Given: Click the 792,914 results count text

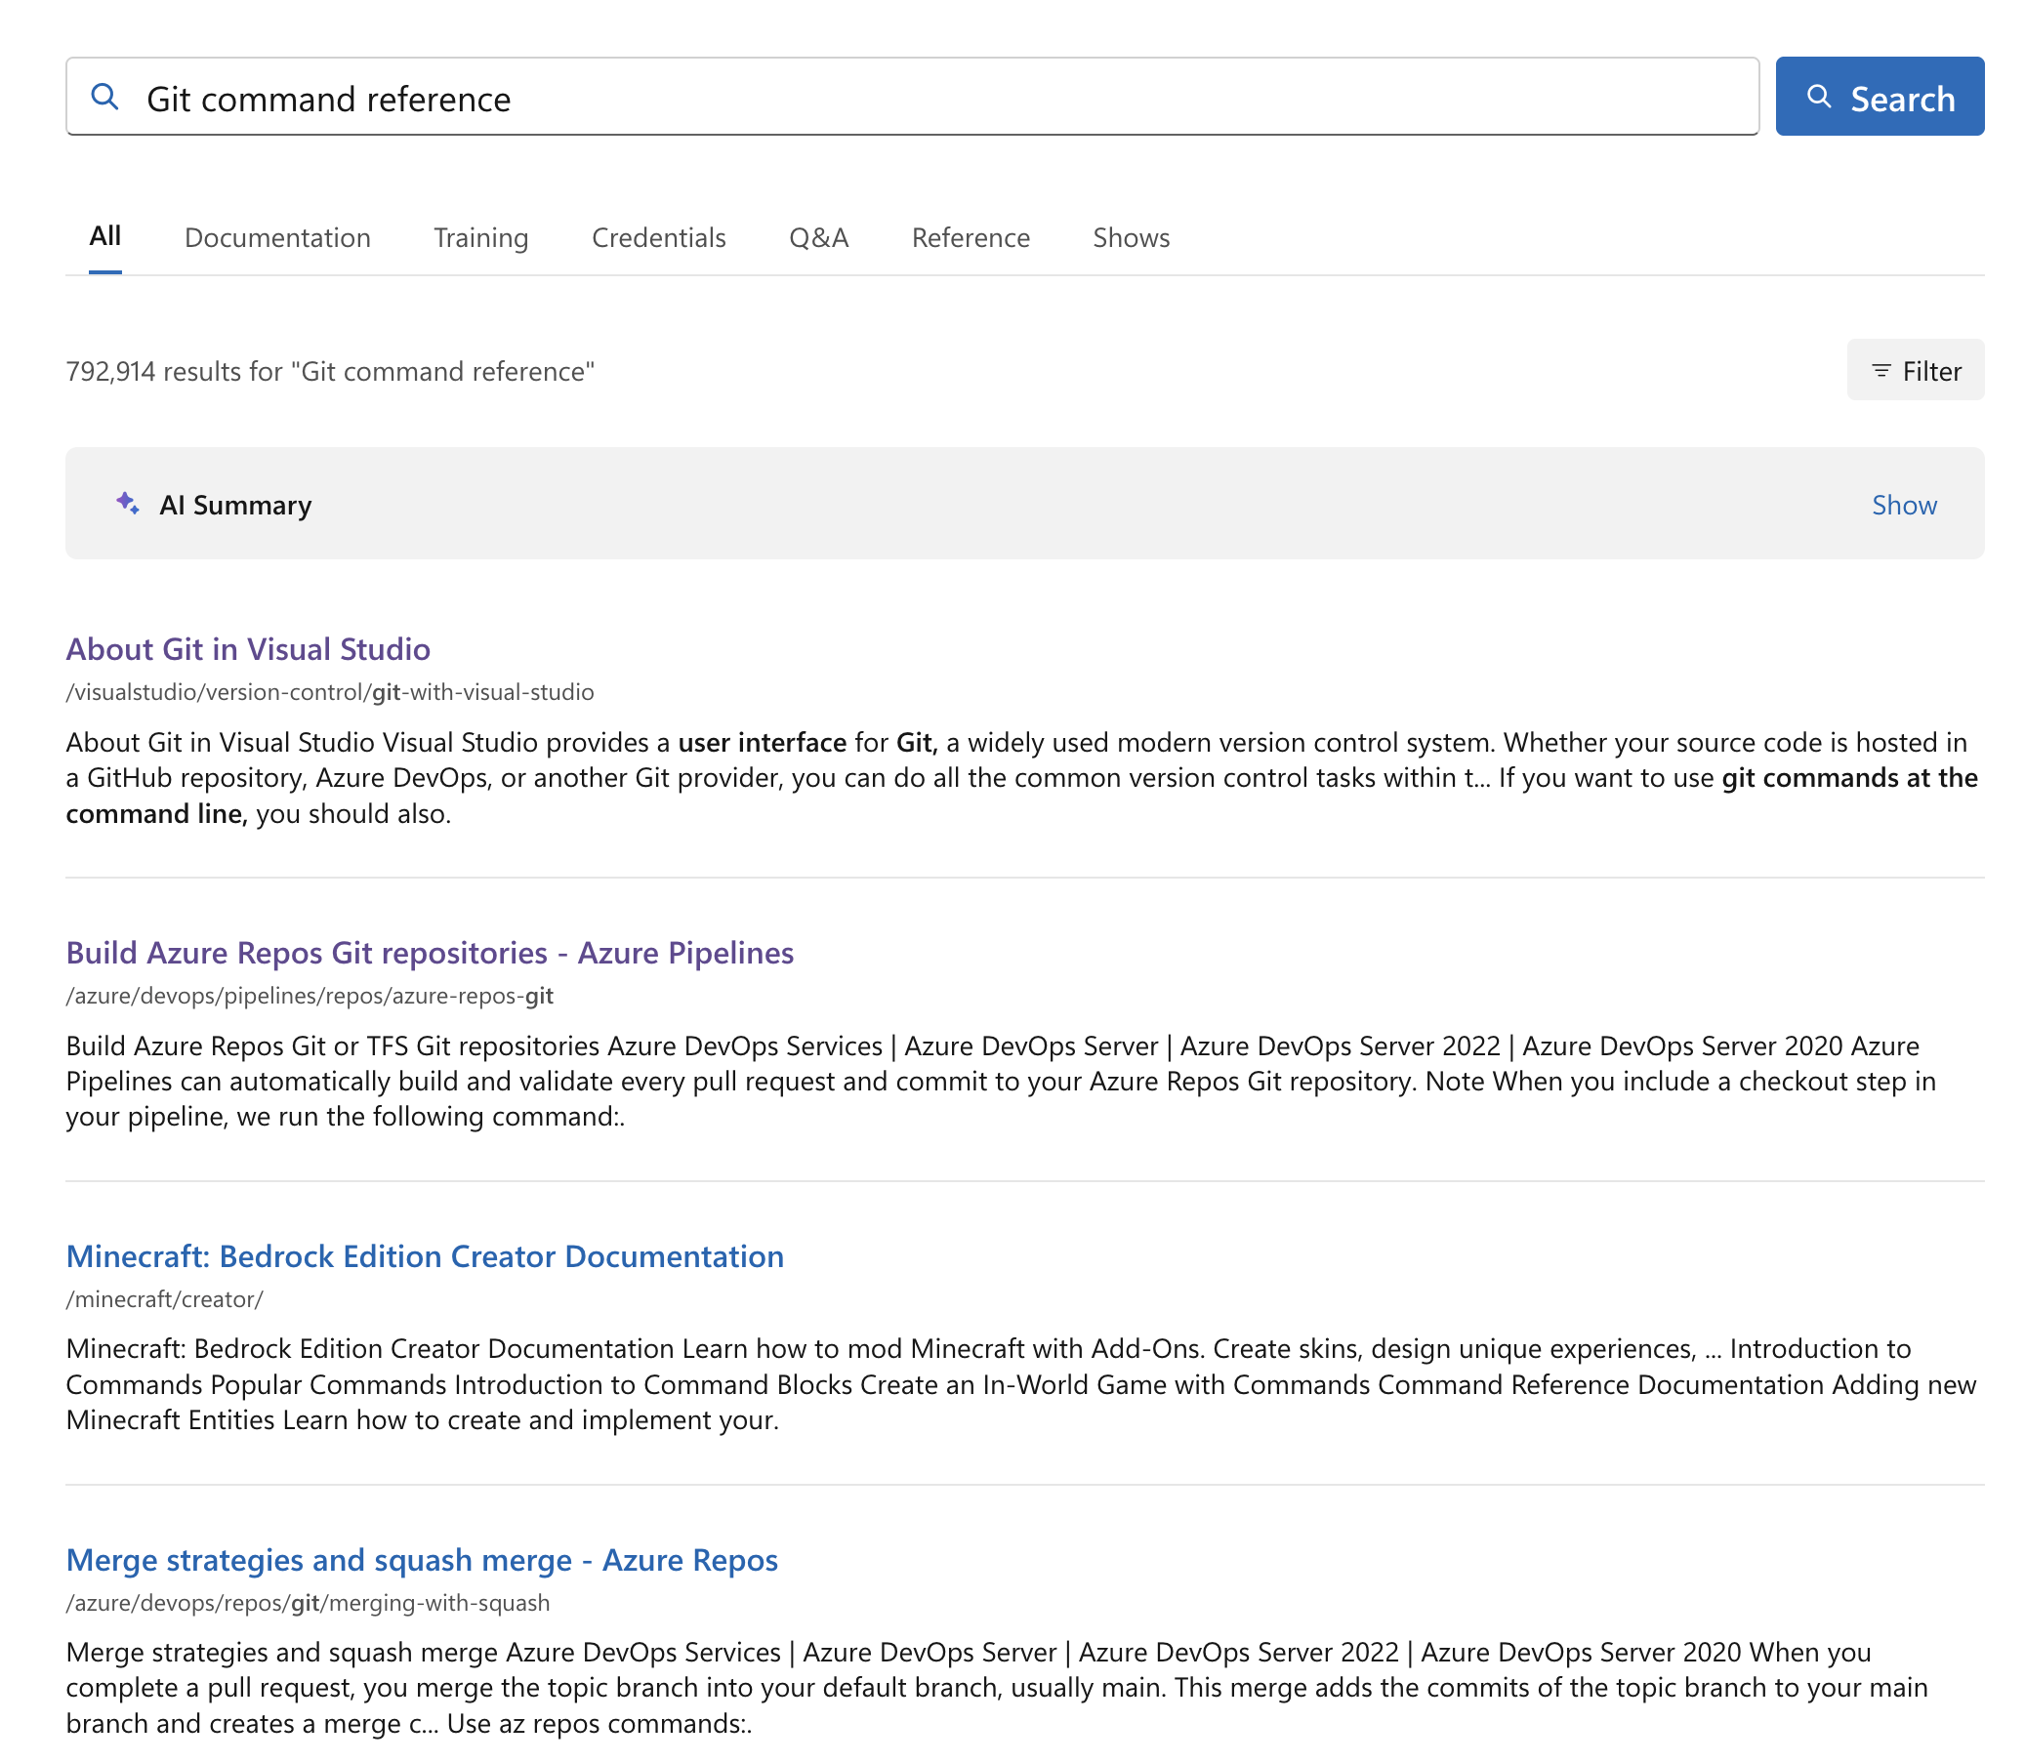Looking at the screenshot, I should pos(331,371).
